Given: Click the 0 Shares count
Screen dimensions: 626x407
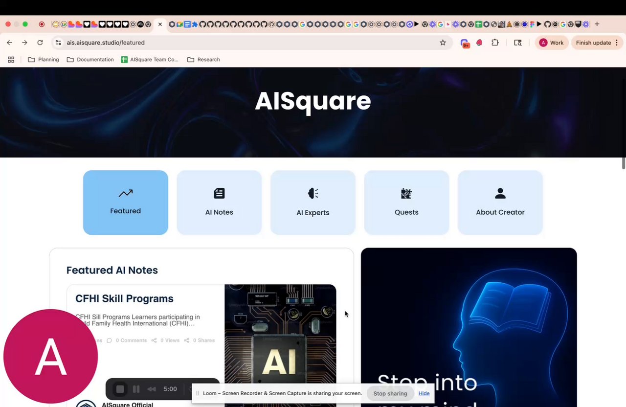Looking at the screenshot, I should tap(203, 340).
